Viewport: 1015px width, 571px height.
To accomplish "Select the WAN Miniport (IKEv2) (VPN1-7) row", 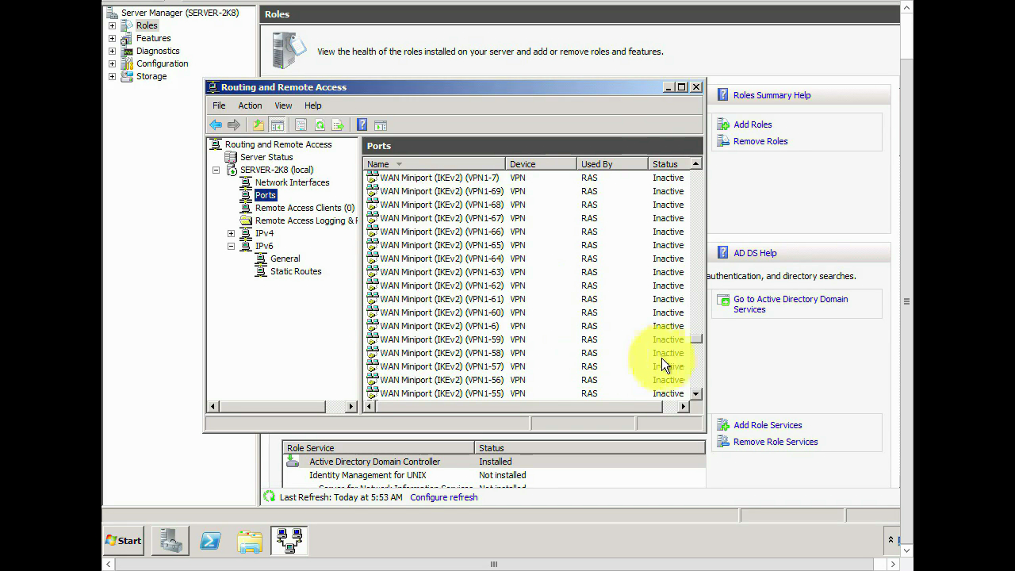I will (x=527, y=178).
